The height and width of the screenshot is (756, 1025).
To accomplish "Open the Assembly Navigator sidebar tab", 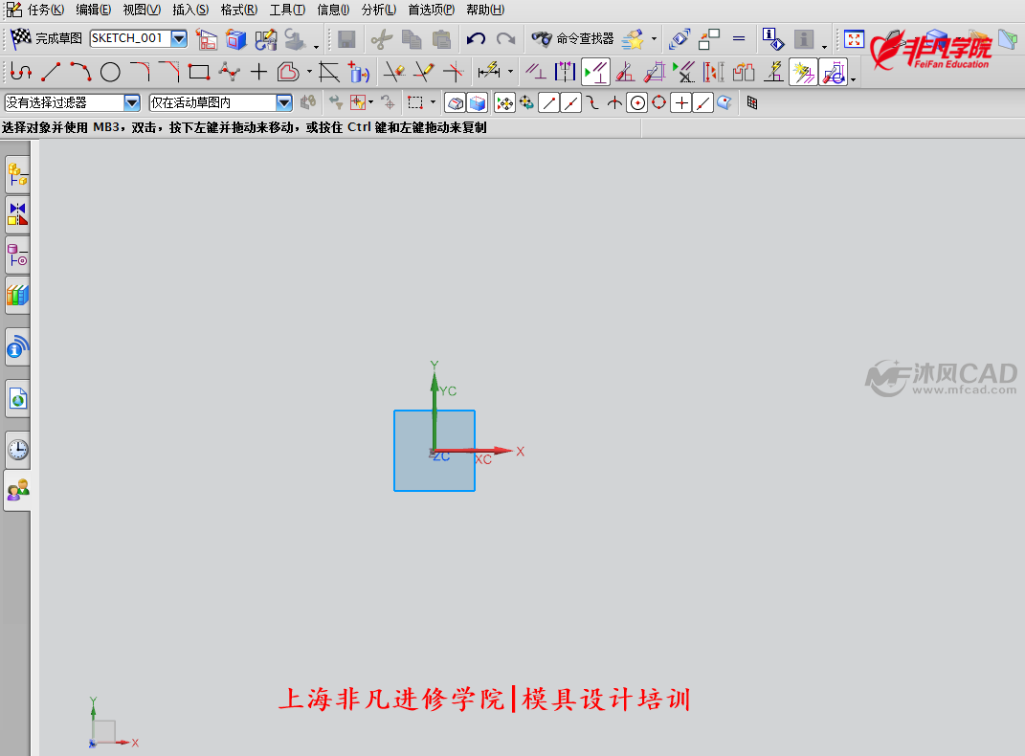I will pyautogui.click(x=17, y=175).
